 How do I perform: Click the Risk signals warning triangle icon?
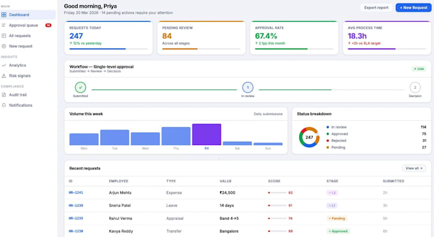[x=4, y=75]
